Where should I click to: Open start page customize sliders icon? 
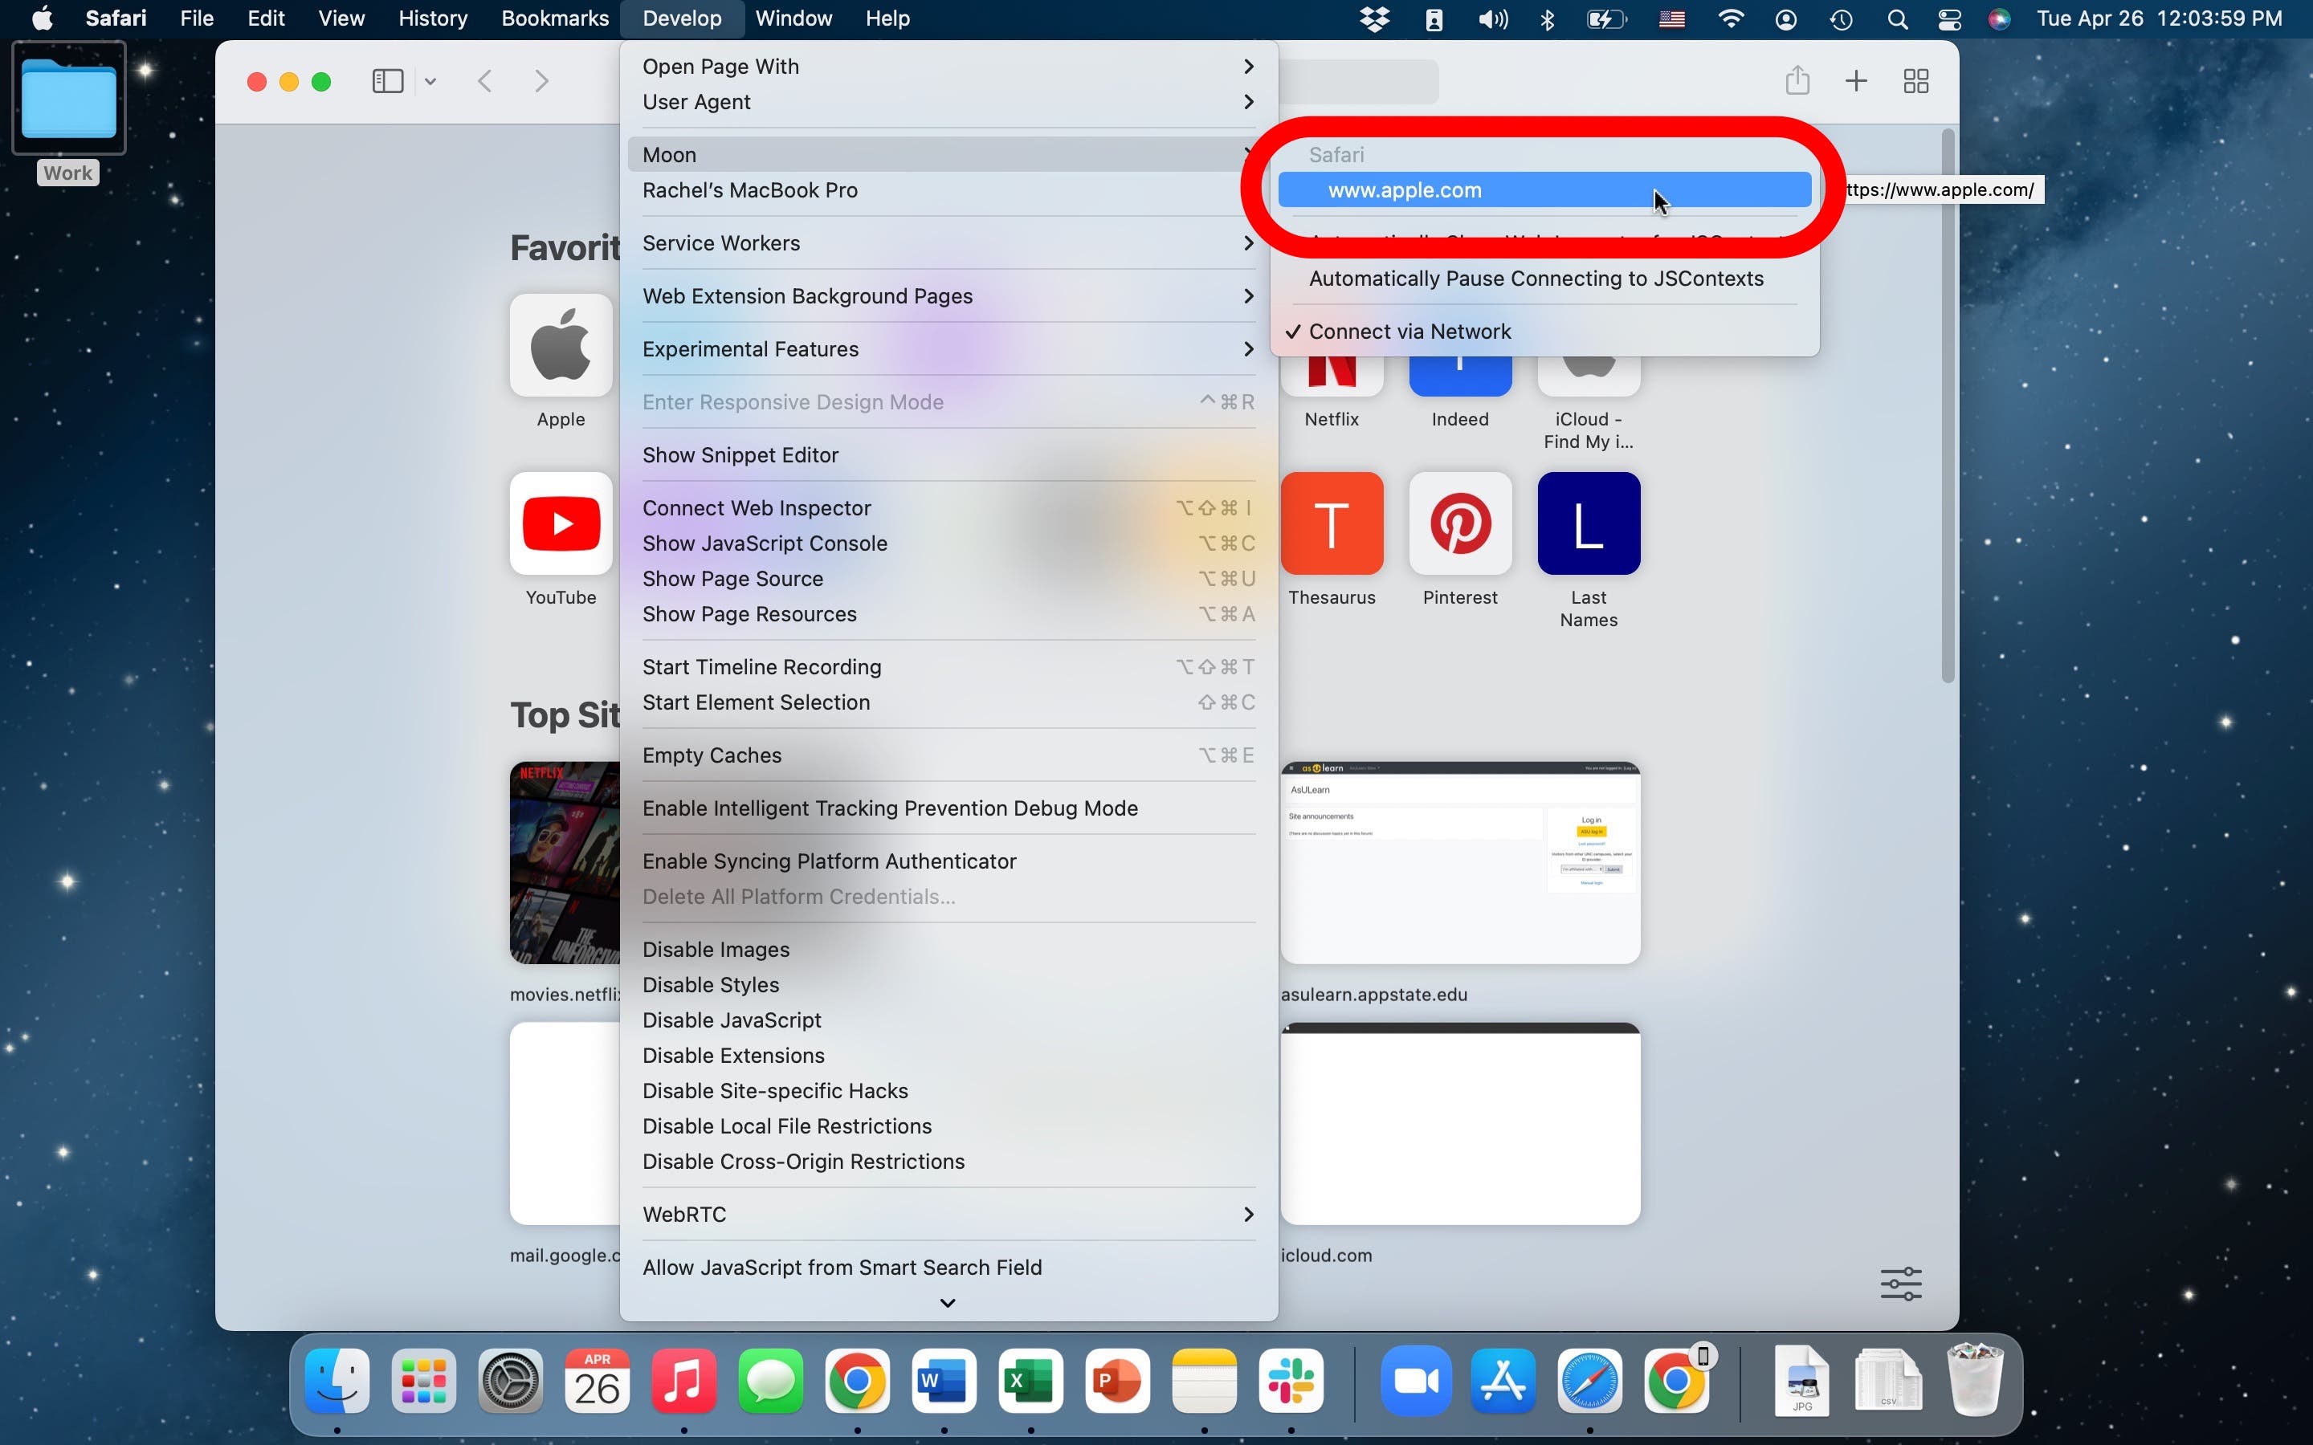(1900, 1284)
